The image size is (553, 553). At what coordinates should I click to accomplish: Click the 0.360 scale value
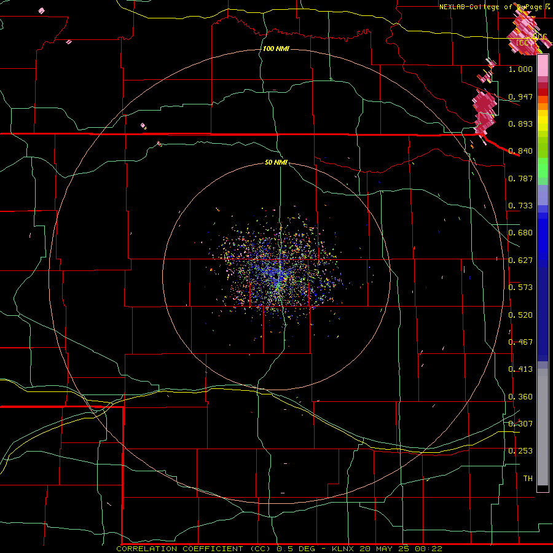coord(520,397)
